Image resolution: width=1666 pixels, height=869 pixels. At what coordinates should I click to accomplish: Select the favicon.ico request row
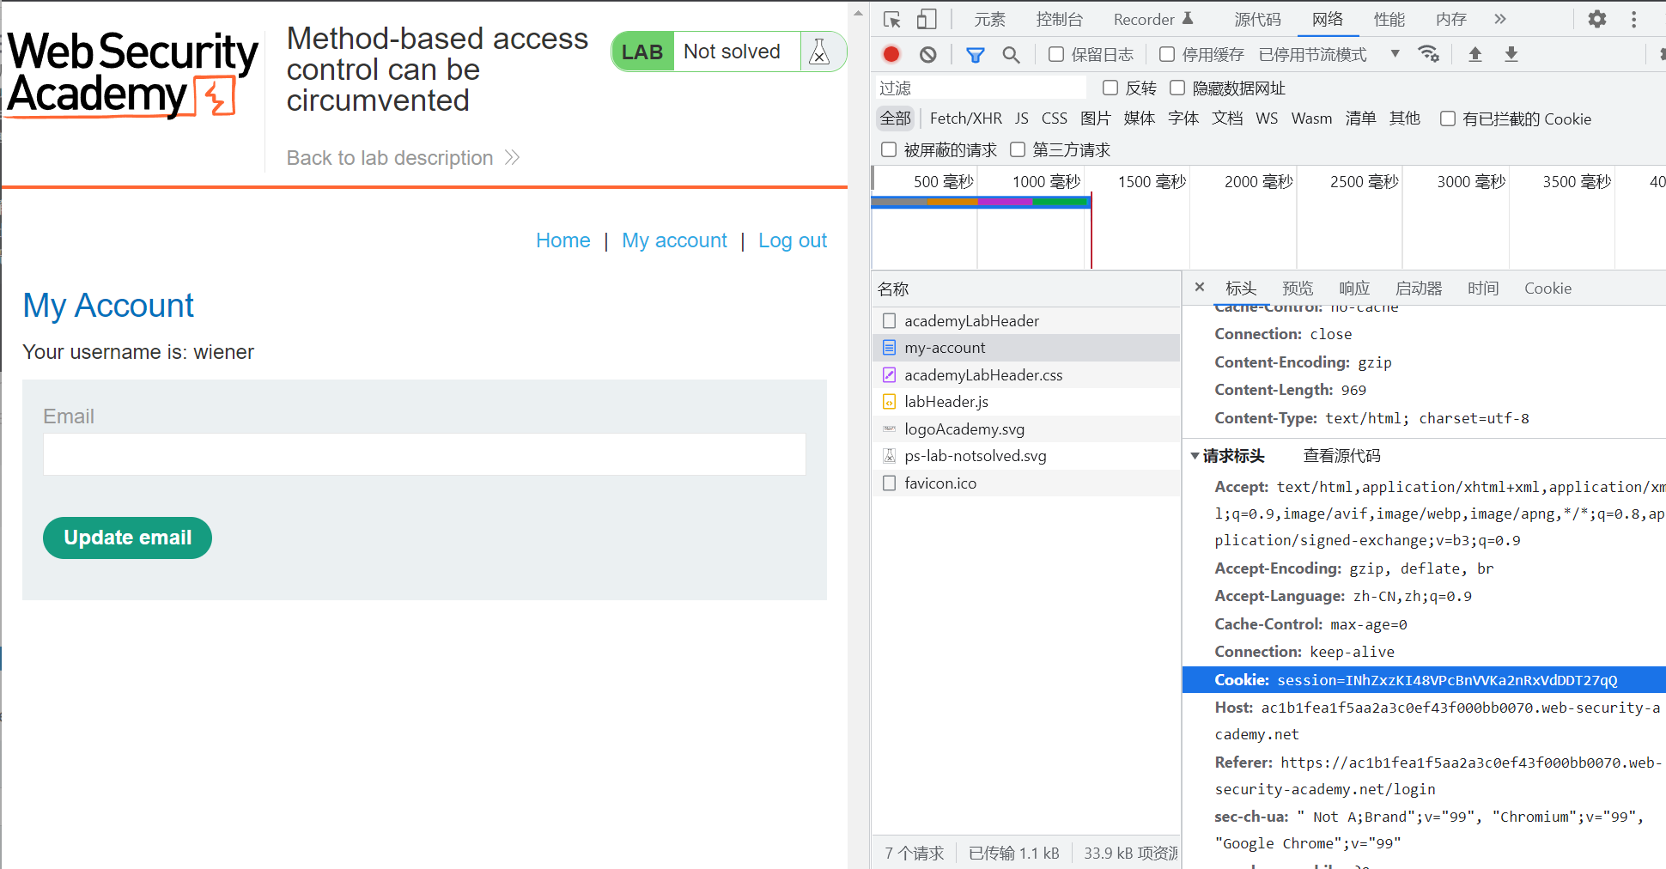pyautogui.click(x=1026, y=483)
